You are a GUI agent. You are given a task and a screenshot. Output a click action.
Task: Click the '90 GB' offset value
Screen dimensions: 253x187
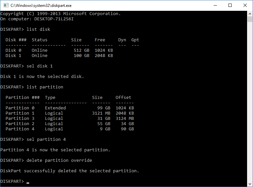127,129
